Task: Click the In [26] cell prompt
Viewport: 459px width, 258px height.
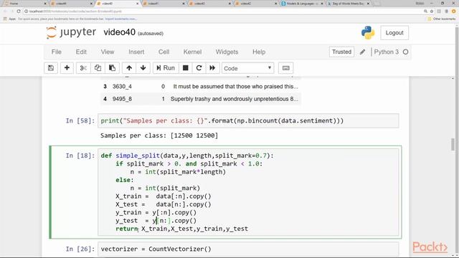Action: click(80, 249)
